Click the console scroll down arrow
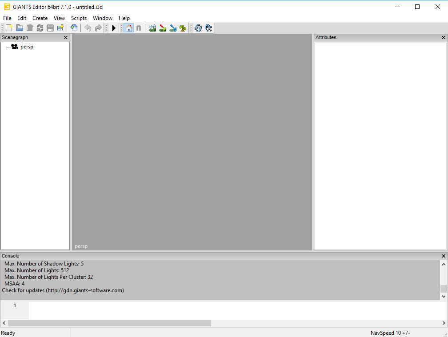 coord(443,297)
